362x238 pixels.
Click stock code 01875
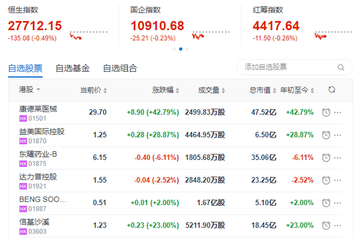(x=37, y=164)
